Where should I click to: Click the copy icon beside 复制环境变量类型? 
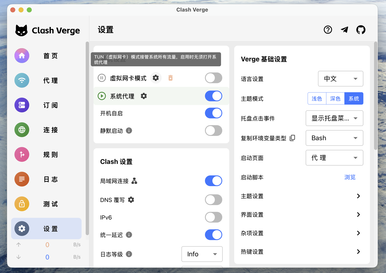292,138
